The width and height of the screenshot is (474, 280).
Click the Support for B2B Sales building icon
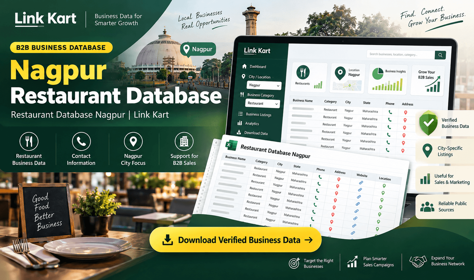184,141
